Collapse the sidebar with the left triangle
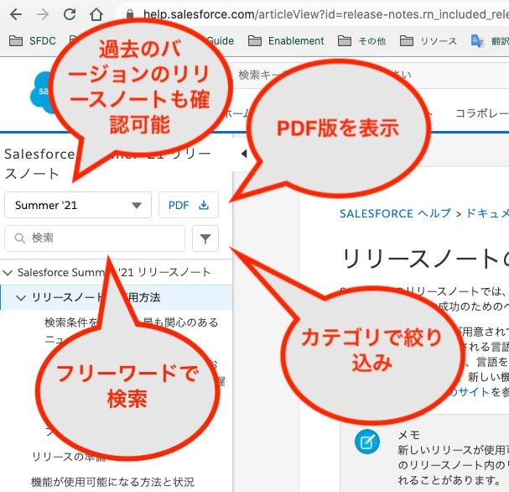 coord(244,154)
